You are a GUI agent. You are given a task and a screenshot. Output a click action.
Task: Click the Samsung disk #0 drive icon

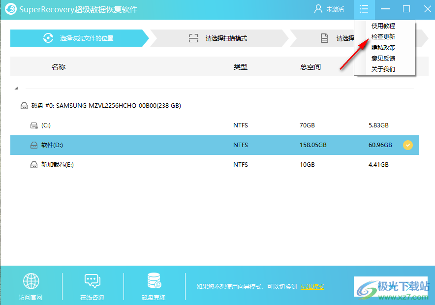24,106
